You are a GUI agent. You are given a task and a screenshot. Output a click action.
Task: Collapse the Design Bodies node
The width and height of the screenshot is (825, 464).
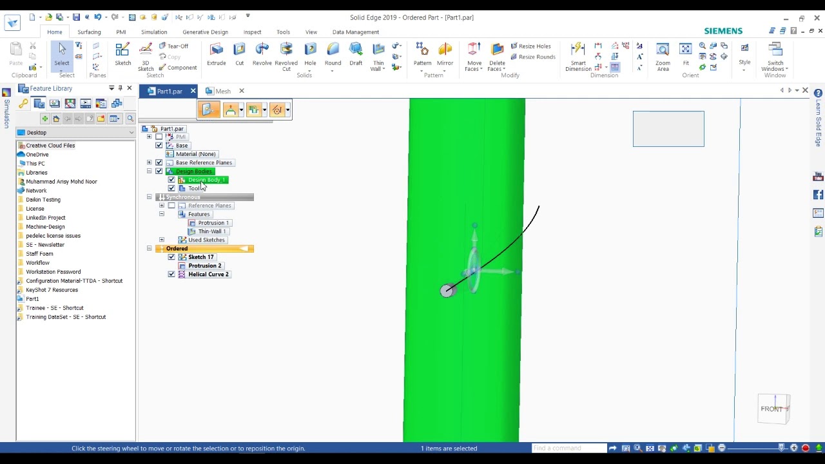tap(150, 171)
